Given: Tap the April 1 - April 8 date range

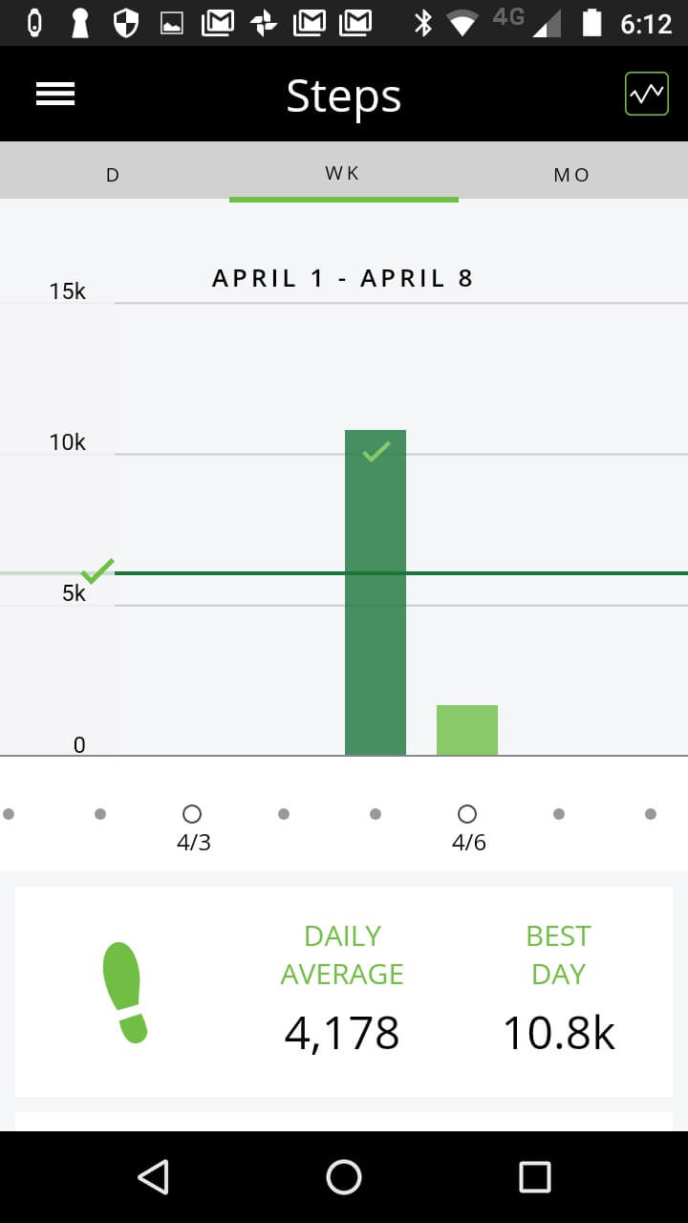Looking at the screenshot, I should click(x=343, y=278).
